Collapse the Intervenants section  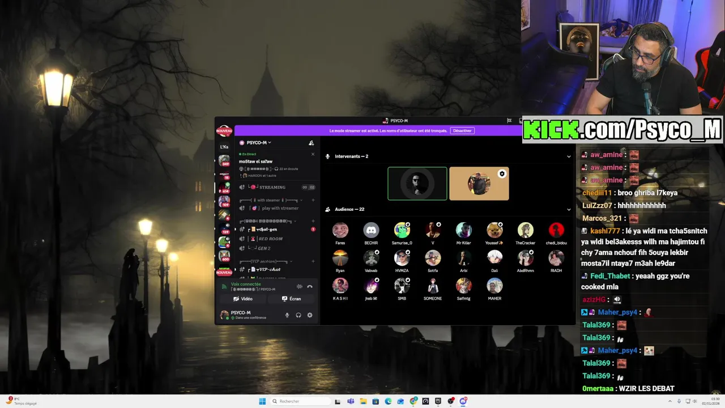pyautogui.click(x=569, y=156)
